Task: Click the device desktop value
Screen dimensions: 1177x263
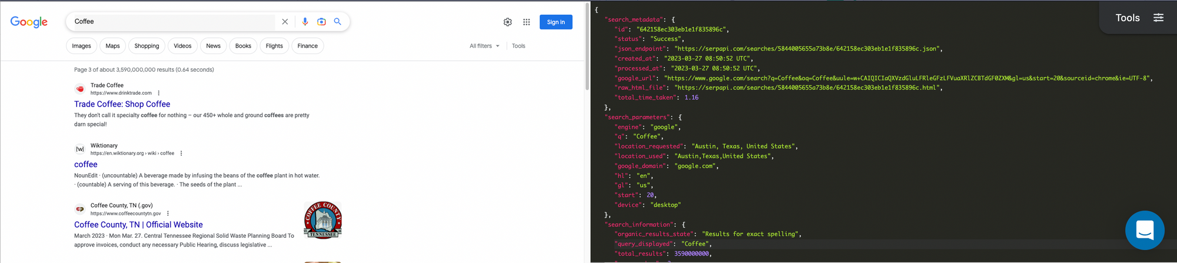Action: click(x=665, y=205)
